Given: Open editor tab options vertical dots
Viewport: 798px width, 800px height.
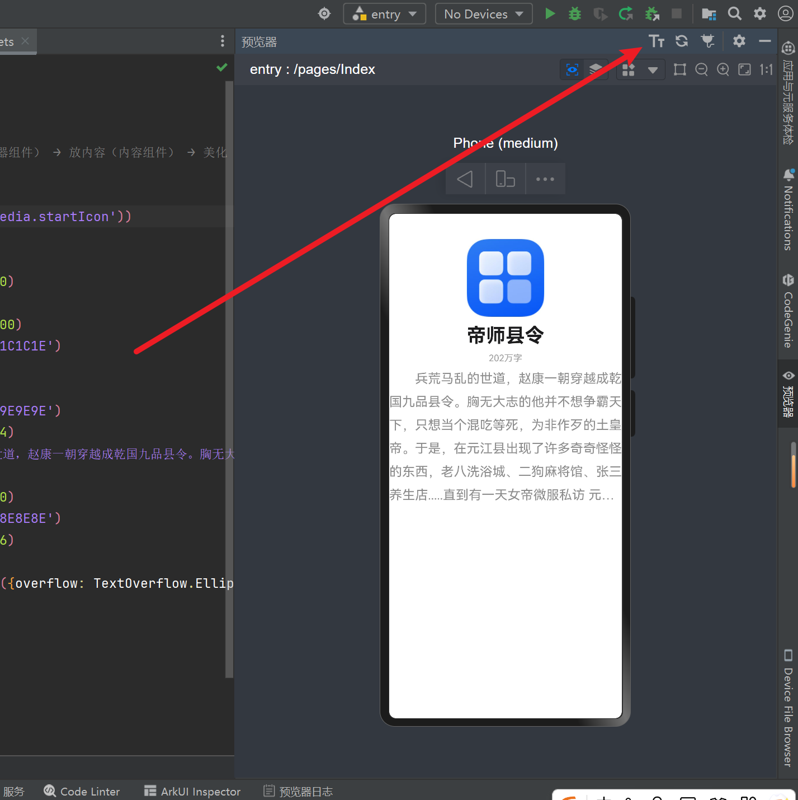Looking at the screenshot, I should tap(223, 41).
